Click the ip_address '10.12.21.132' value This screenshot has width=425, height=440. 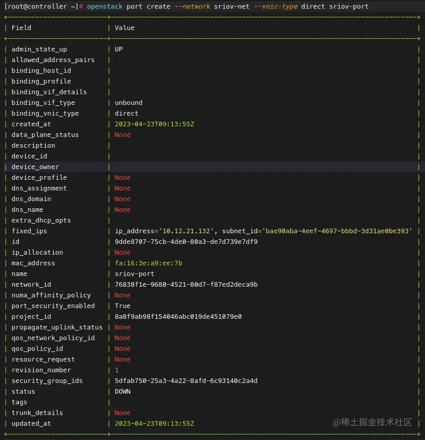click(x=186, y=231)
